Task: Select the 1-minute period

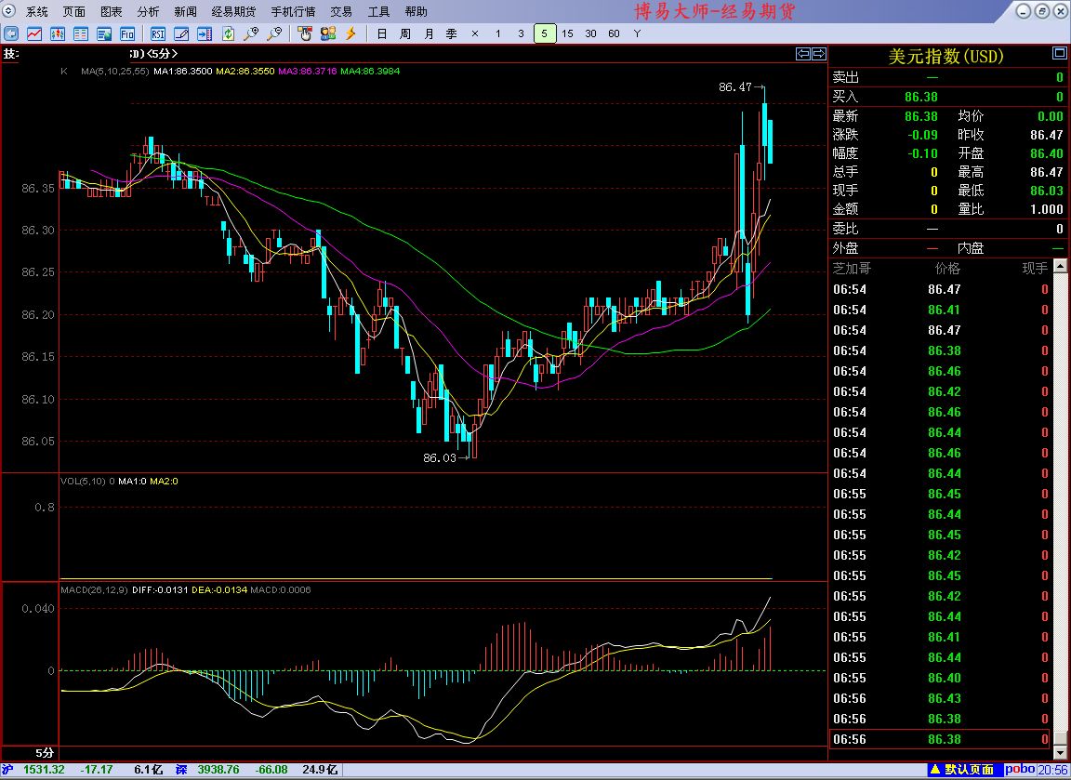Action: 498,33
